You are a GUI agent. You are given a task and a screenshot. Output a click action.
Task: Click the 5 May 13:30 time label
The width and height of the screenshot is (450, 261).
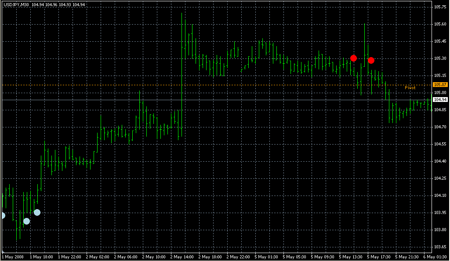click(x=351, y=257)
